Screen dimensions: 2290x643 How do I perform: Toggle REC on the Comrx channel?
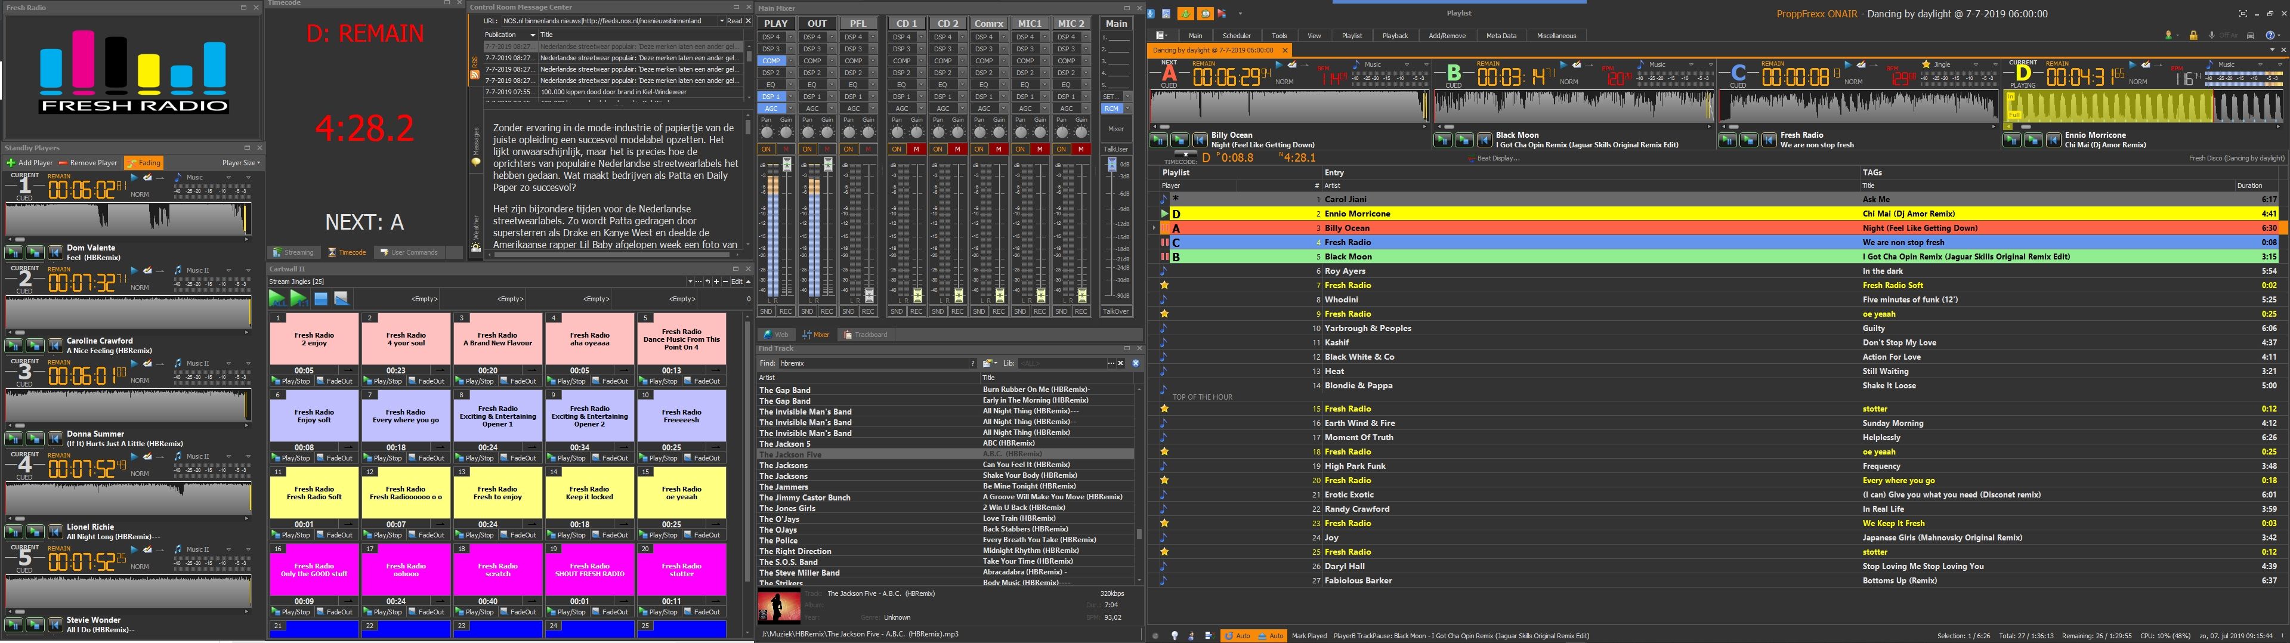[999, 311]
